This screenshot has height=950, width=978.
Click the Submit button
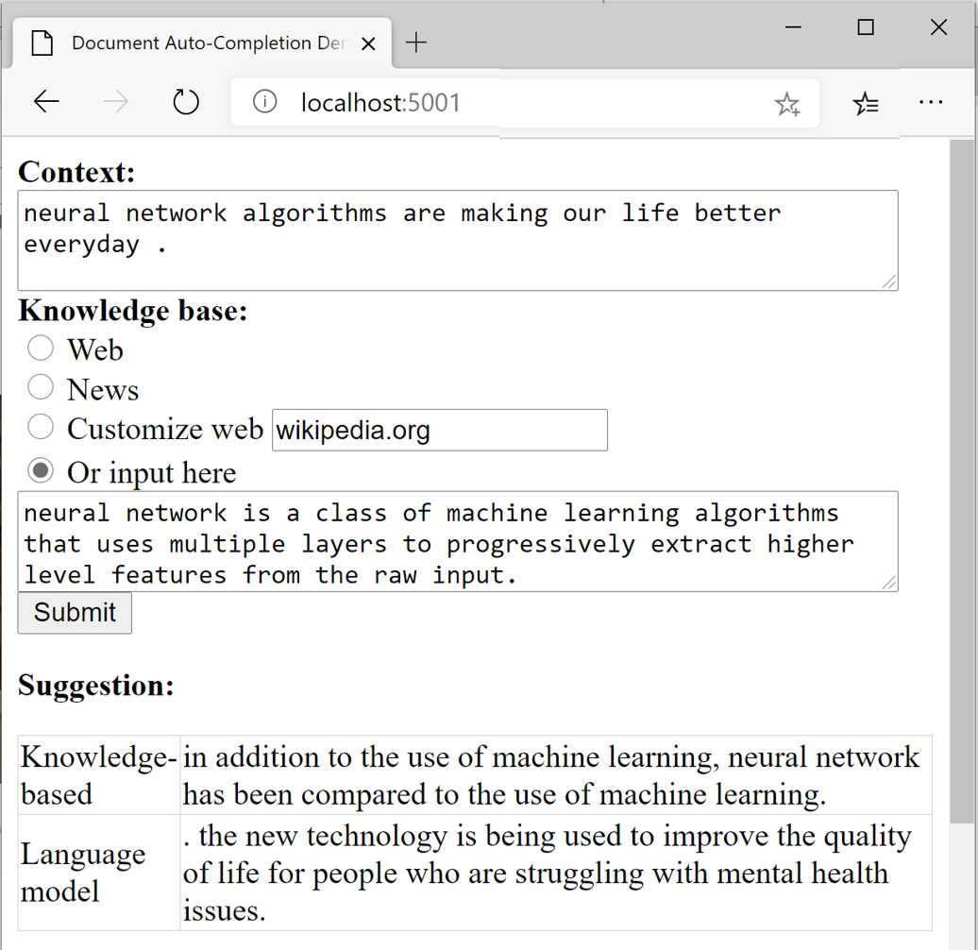75,613
